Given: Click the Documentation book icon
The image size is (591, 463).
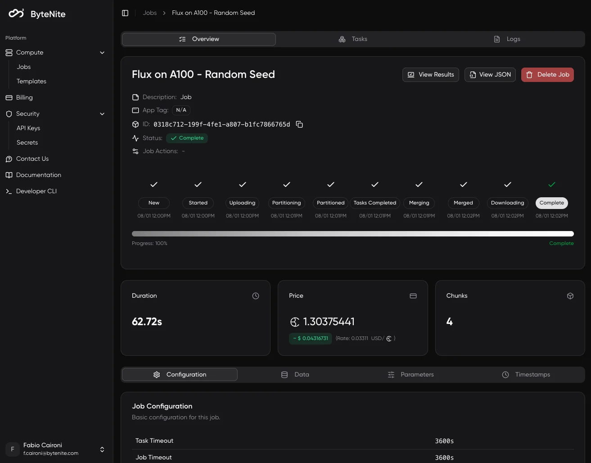Looking at the screenshot, I should click(x=9, y=175).
